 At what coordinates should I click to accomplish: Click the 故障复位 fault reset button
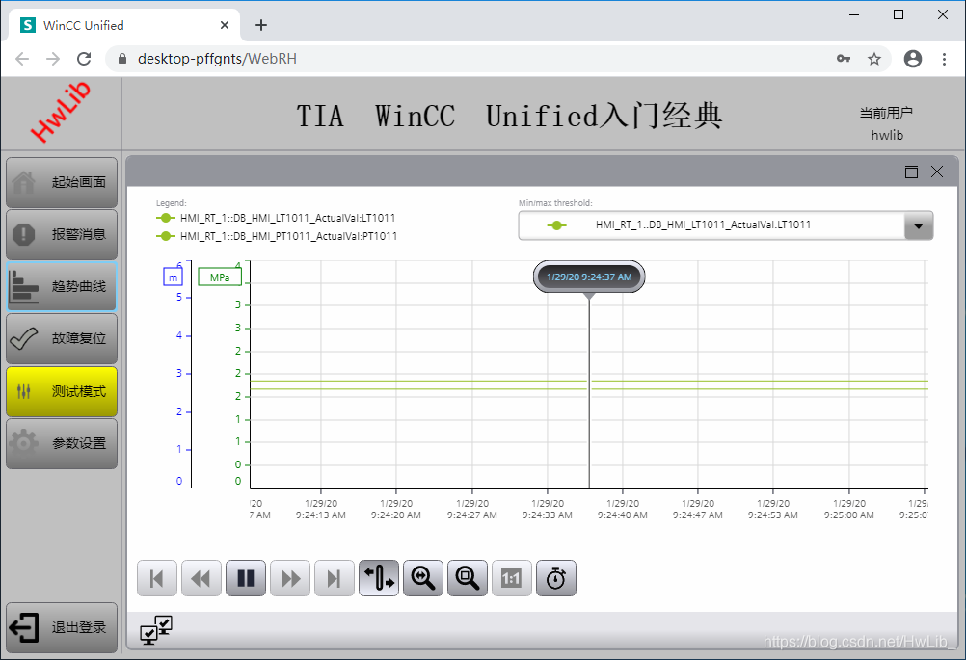62,338
